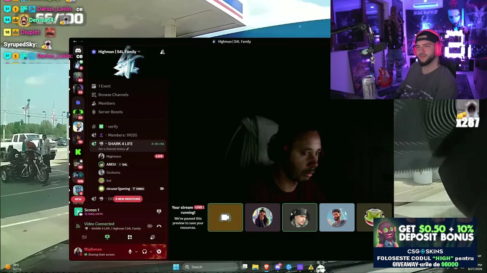The image size is (487, 273).
Task: Disconnect from voice call
Action: point(159,226)
